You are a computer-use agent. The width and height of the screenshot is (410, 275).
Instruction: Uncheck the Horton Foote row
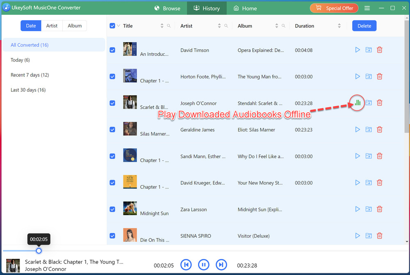click(112, 76)
